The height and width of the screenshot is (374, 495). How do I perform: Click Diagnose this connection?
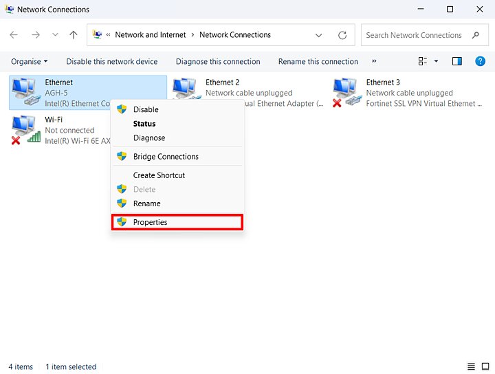tap(218, 62)
